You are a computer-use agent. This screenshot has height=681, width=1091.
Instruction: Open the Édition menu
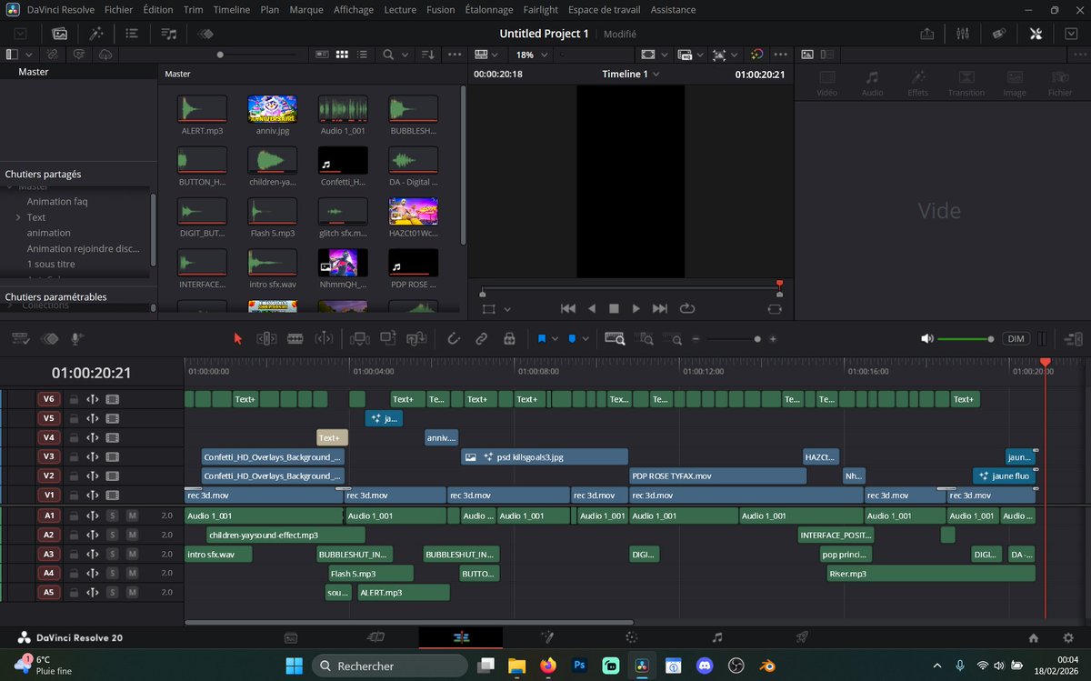158,10
